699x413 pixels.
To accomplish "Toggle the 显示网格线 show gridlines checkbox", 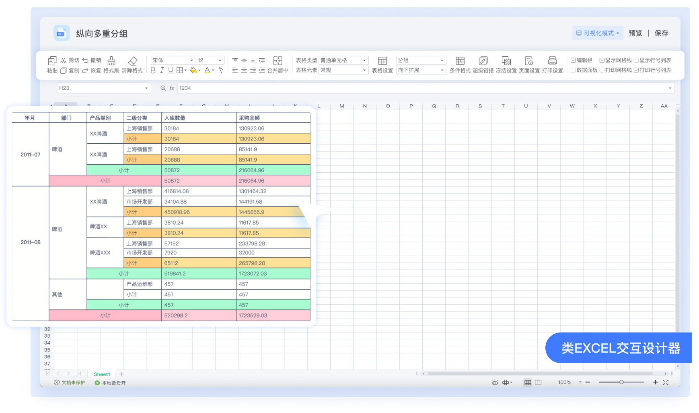I will (x=602, y=60).
